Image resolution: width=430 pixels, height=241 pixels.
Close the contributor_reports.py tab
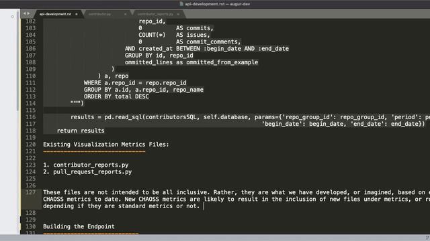(178, 14)
